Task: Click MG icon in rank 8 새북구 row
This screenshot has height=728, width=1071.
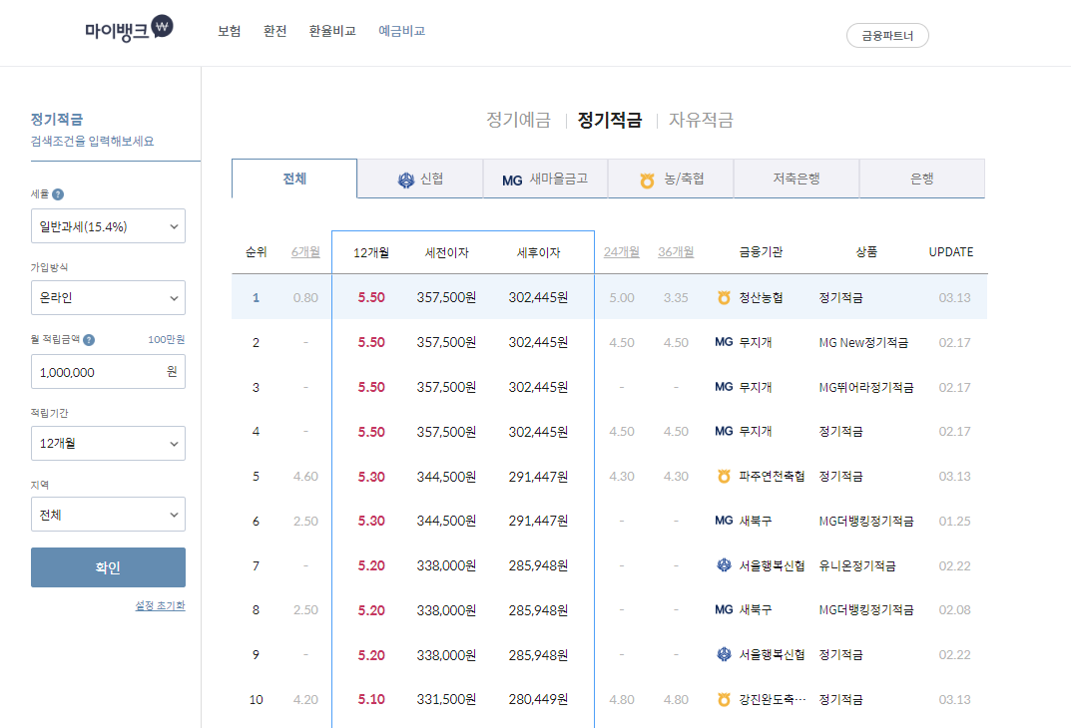Action: [x=724, y=609]
